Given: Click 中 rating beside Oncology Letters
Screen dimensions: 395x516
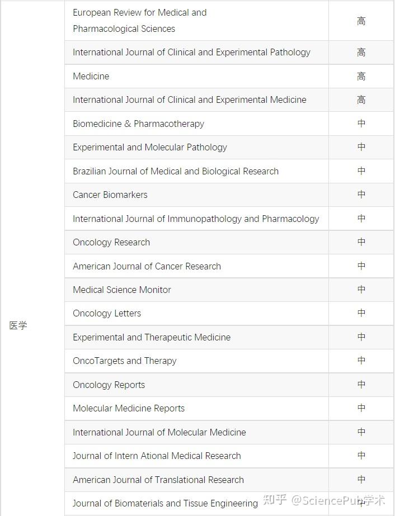Looking at the screenshot, I should 361,313.
